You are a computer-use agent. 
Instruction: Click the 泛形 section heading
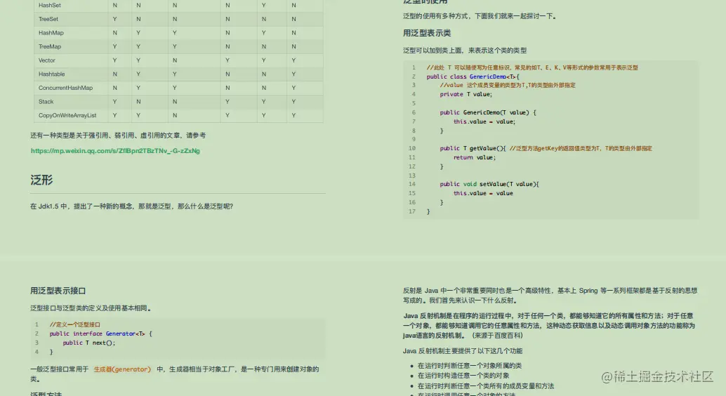[x=41, y=180]
